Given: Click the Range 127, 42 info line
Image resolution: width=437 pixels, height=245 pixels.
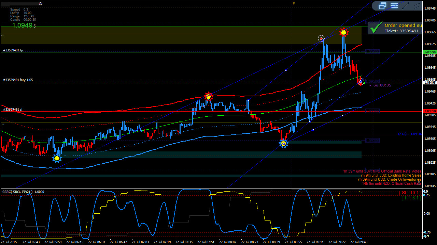Looking at the screenshot, I should [x=22, y=16].
